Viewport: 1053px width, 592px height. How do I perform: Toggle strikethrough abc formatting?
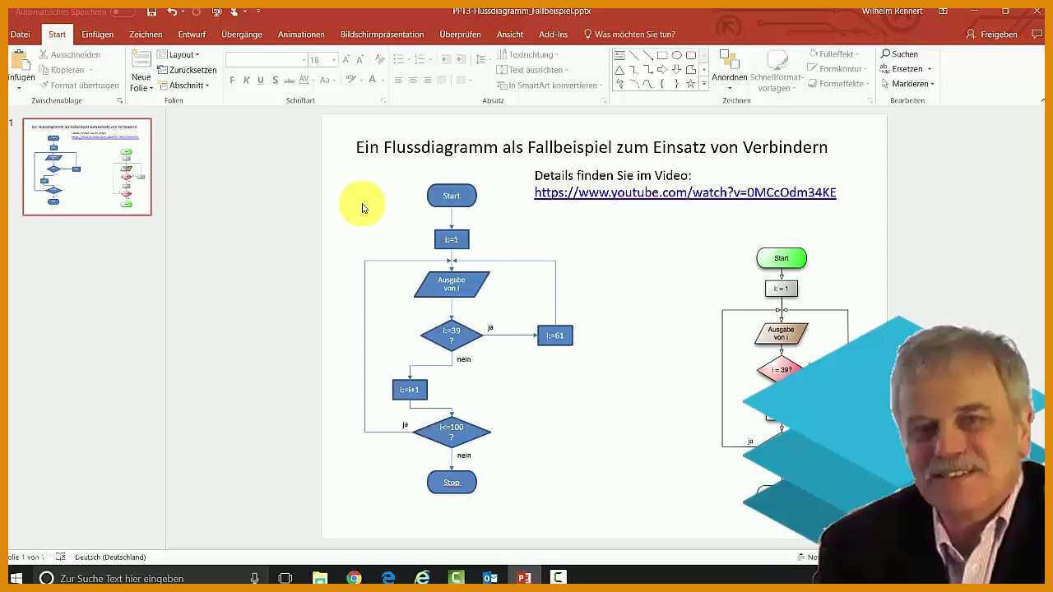tap(289, 80)
